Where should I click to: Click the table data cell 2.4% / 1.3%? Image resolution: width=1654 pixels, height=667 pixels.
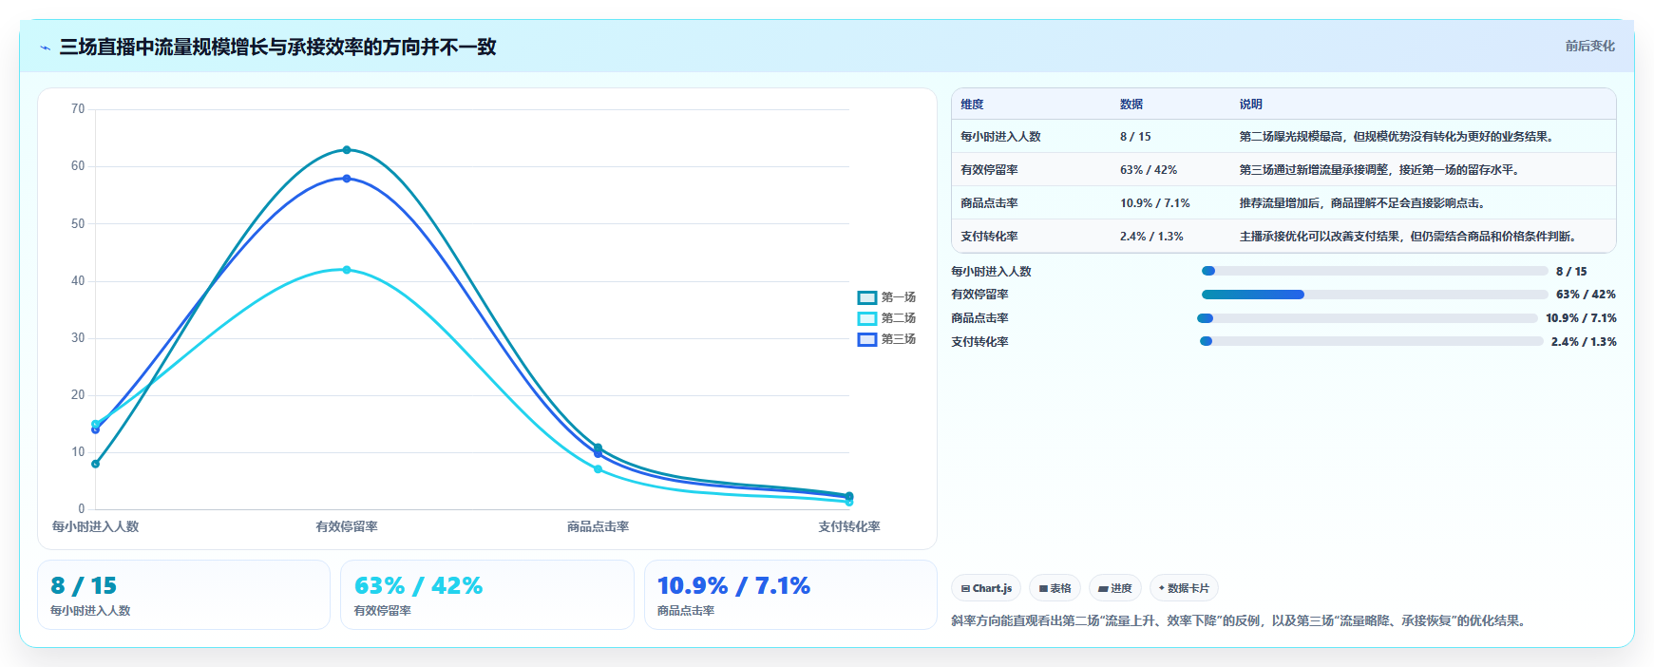point(1151,237)
